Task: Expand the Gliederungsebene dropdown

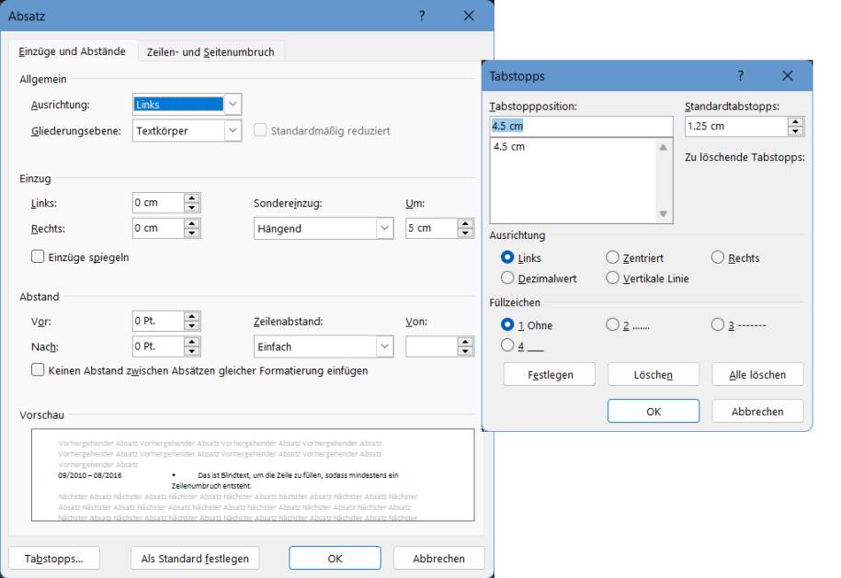Action: pos(233,130)
